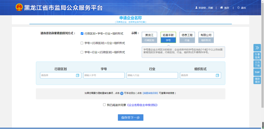Select the 拓普丰联 字号 example card
Image resolution: width=264 pixels, height=129 pixels.
168,37
